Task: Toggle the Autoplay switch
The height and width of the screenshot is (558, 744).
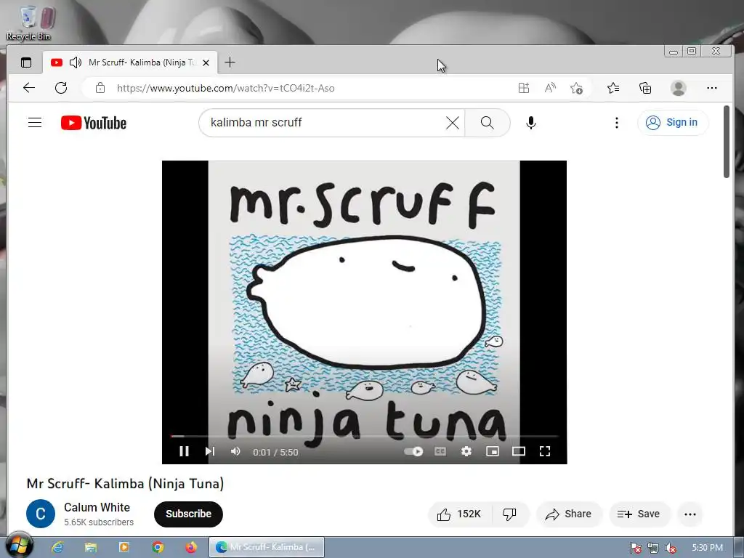Action: (413, 451)
